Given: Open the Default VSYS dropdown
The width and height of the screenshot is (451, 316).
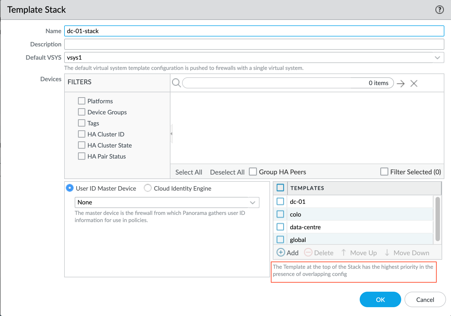Looking at the screenshot, I should pos(437,57).
